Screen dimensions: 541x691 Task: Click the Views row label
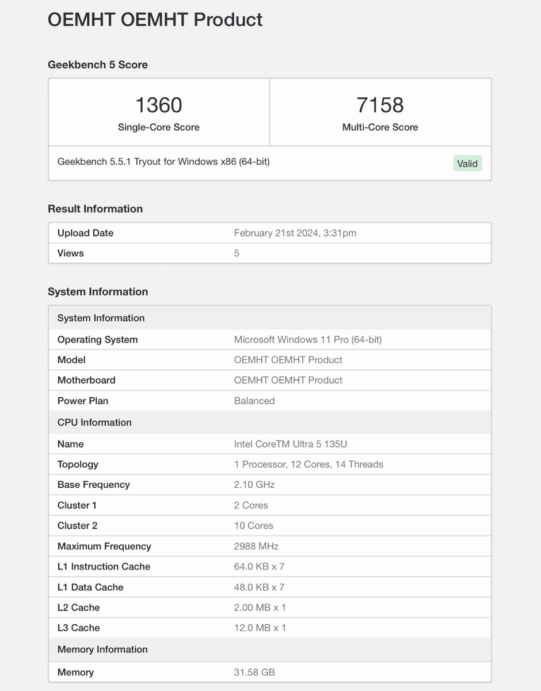pyautogui.click(x=70, y=253)
